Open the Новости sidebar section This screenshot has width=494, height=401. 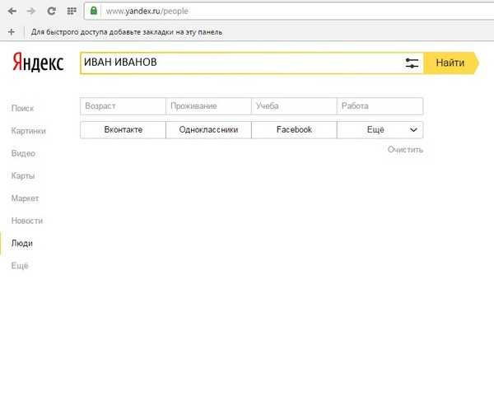(27, 221)
